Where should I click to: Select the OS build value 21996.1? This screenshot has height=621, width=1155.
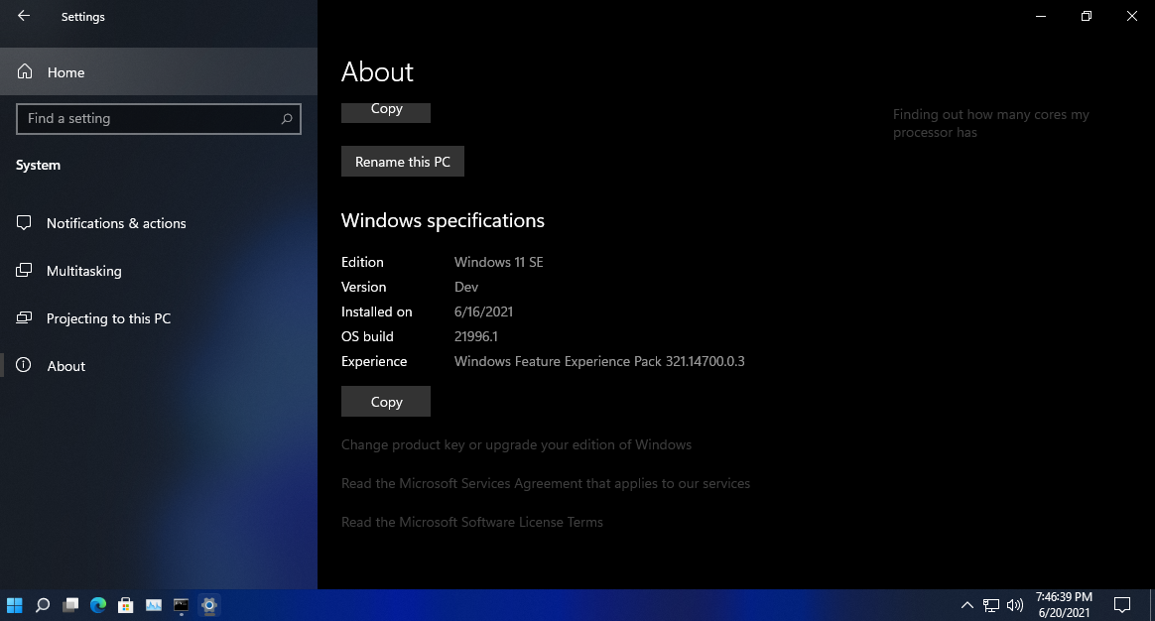476,336
